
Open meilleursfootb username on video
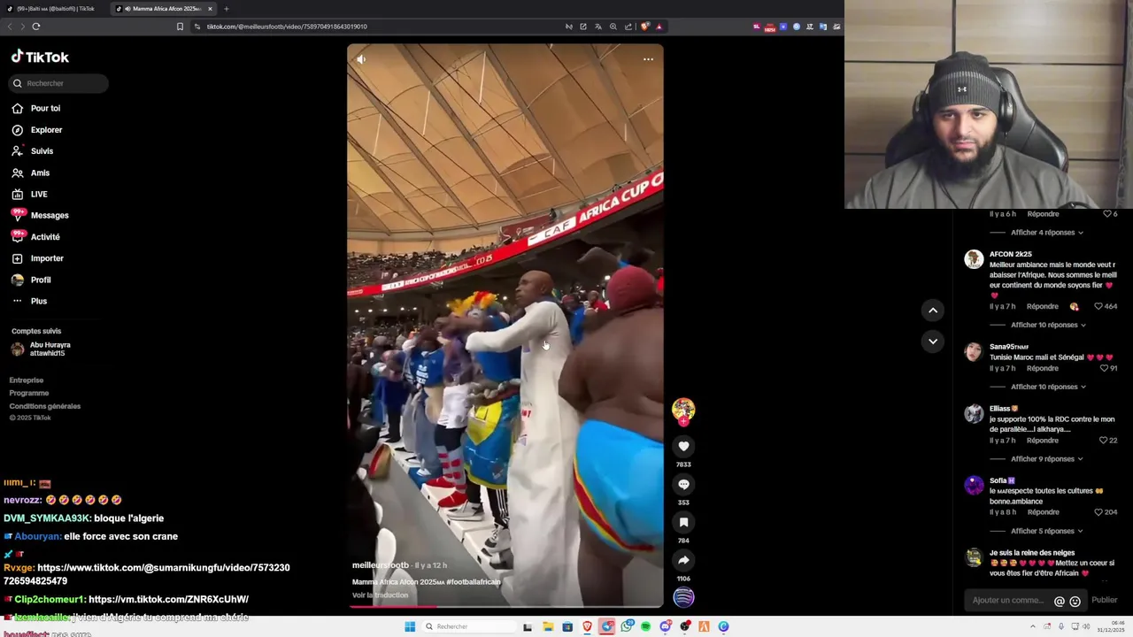click(381, 565)
